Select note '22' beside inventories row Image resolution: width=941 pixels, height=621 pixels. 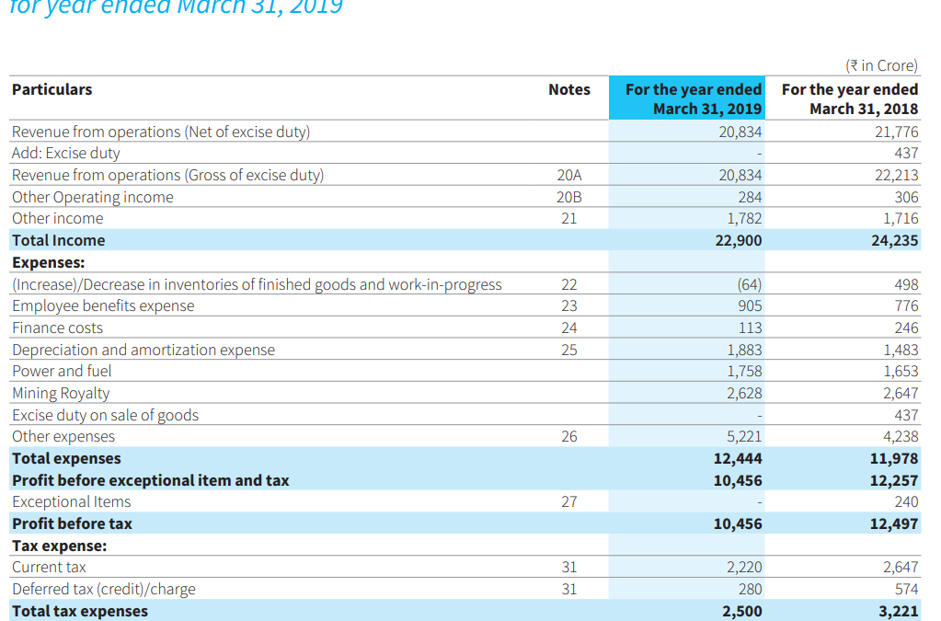(x=568, y=283)
